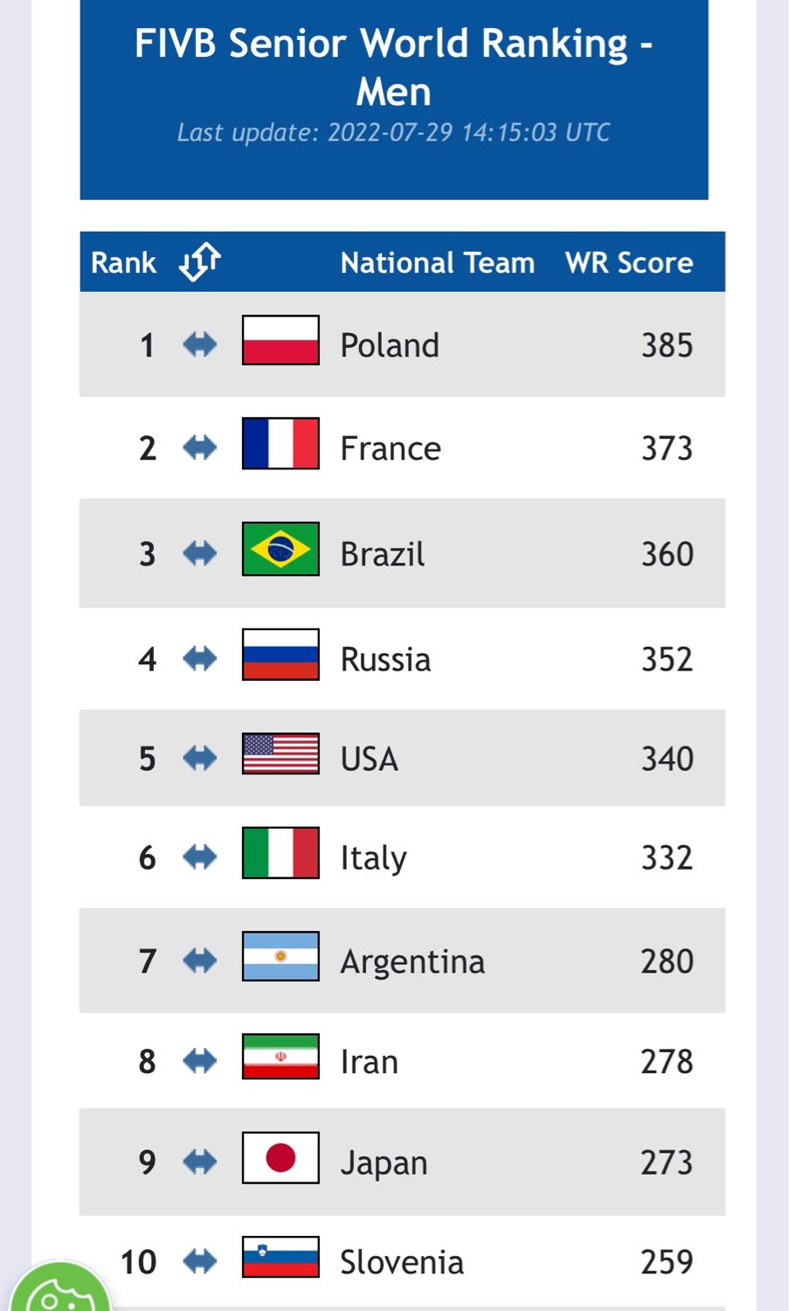Click Argentina's WR score 280

pos(668,961)
